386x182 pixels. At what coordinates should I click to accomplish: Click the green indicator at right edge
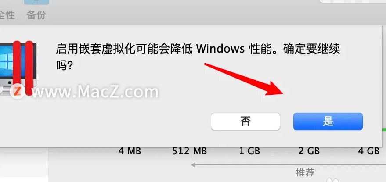coord(384,129)
